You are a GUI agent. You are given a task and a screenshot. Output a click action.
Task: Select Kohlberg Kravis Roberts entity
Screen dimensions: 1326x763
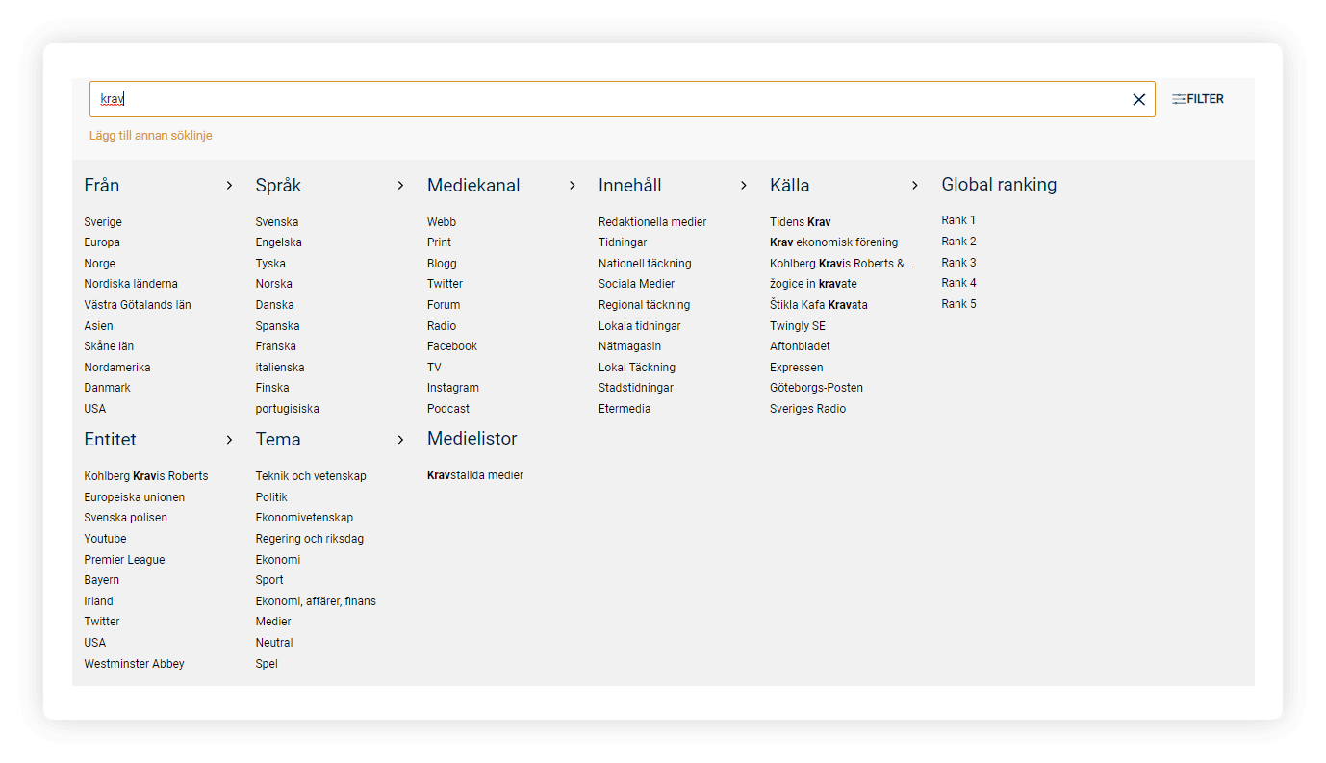(146, 476)
